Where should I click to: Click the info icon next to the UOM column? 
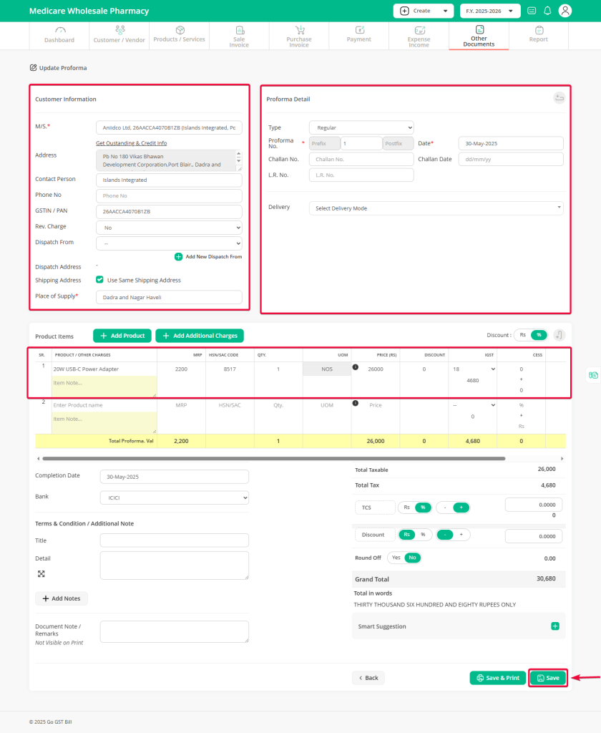point(356,368)
